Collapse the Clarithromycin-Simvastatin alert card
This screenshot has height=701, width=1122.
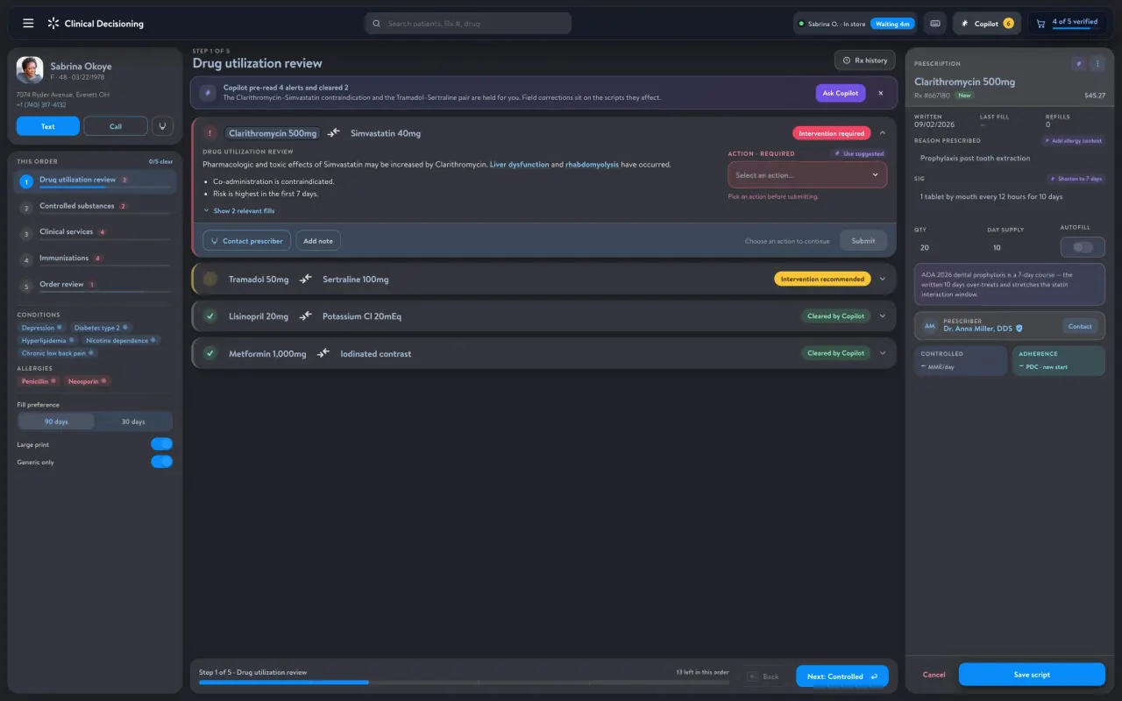coord(882,133)
